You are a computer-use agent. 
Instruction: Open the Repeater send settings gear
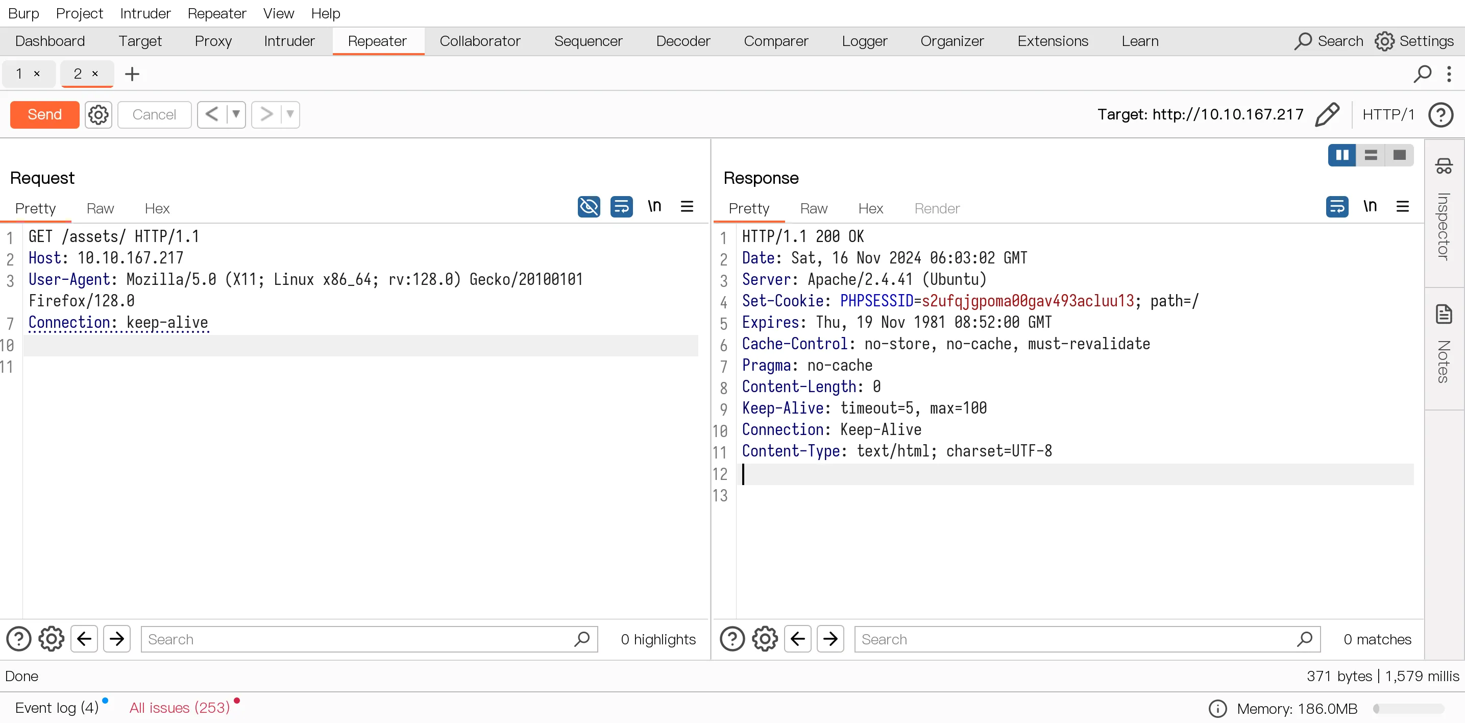(99, 114)
